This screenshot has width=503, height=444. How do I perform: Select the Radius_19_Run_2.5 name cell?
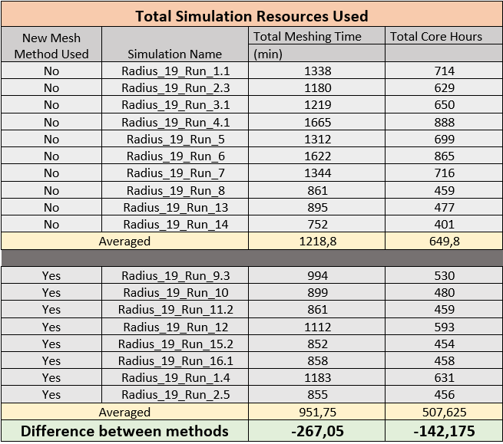coord(175,394)
